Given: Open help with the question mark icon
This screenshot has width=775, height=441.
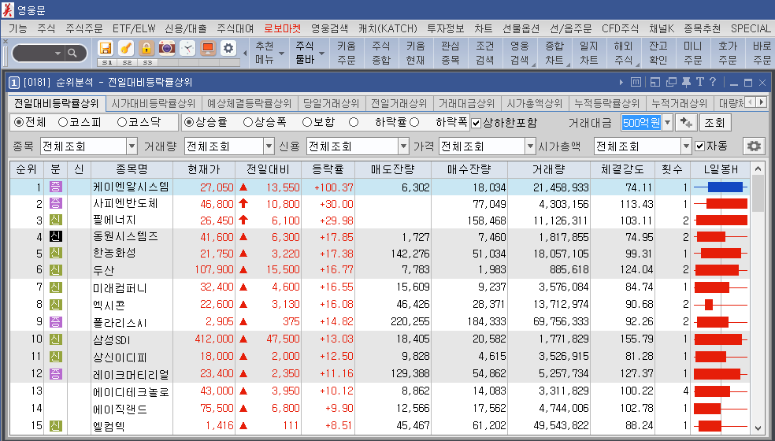Looking at the screenshot, I should 713,82.
